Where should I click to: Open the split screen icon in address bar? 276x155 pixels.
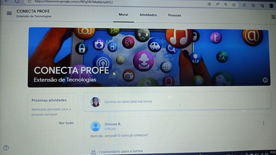tap(209, 4)
